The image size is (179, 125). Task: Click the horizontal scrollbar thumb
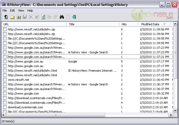(55, 115)
